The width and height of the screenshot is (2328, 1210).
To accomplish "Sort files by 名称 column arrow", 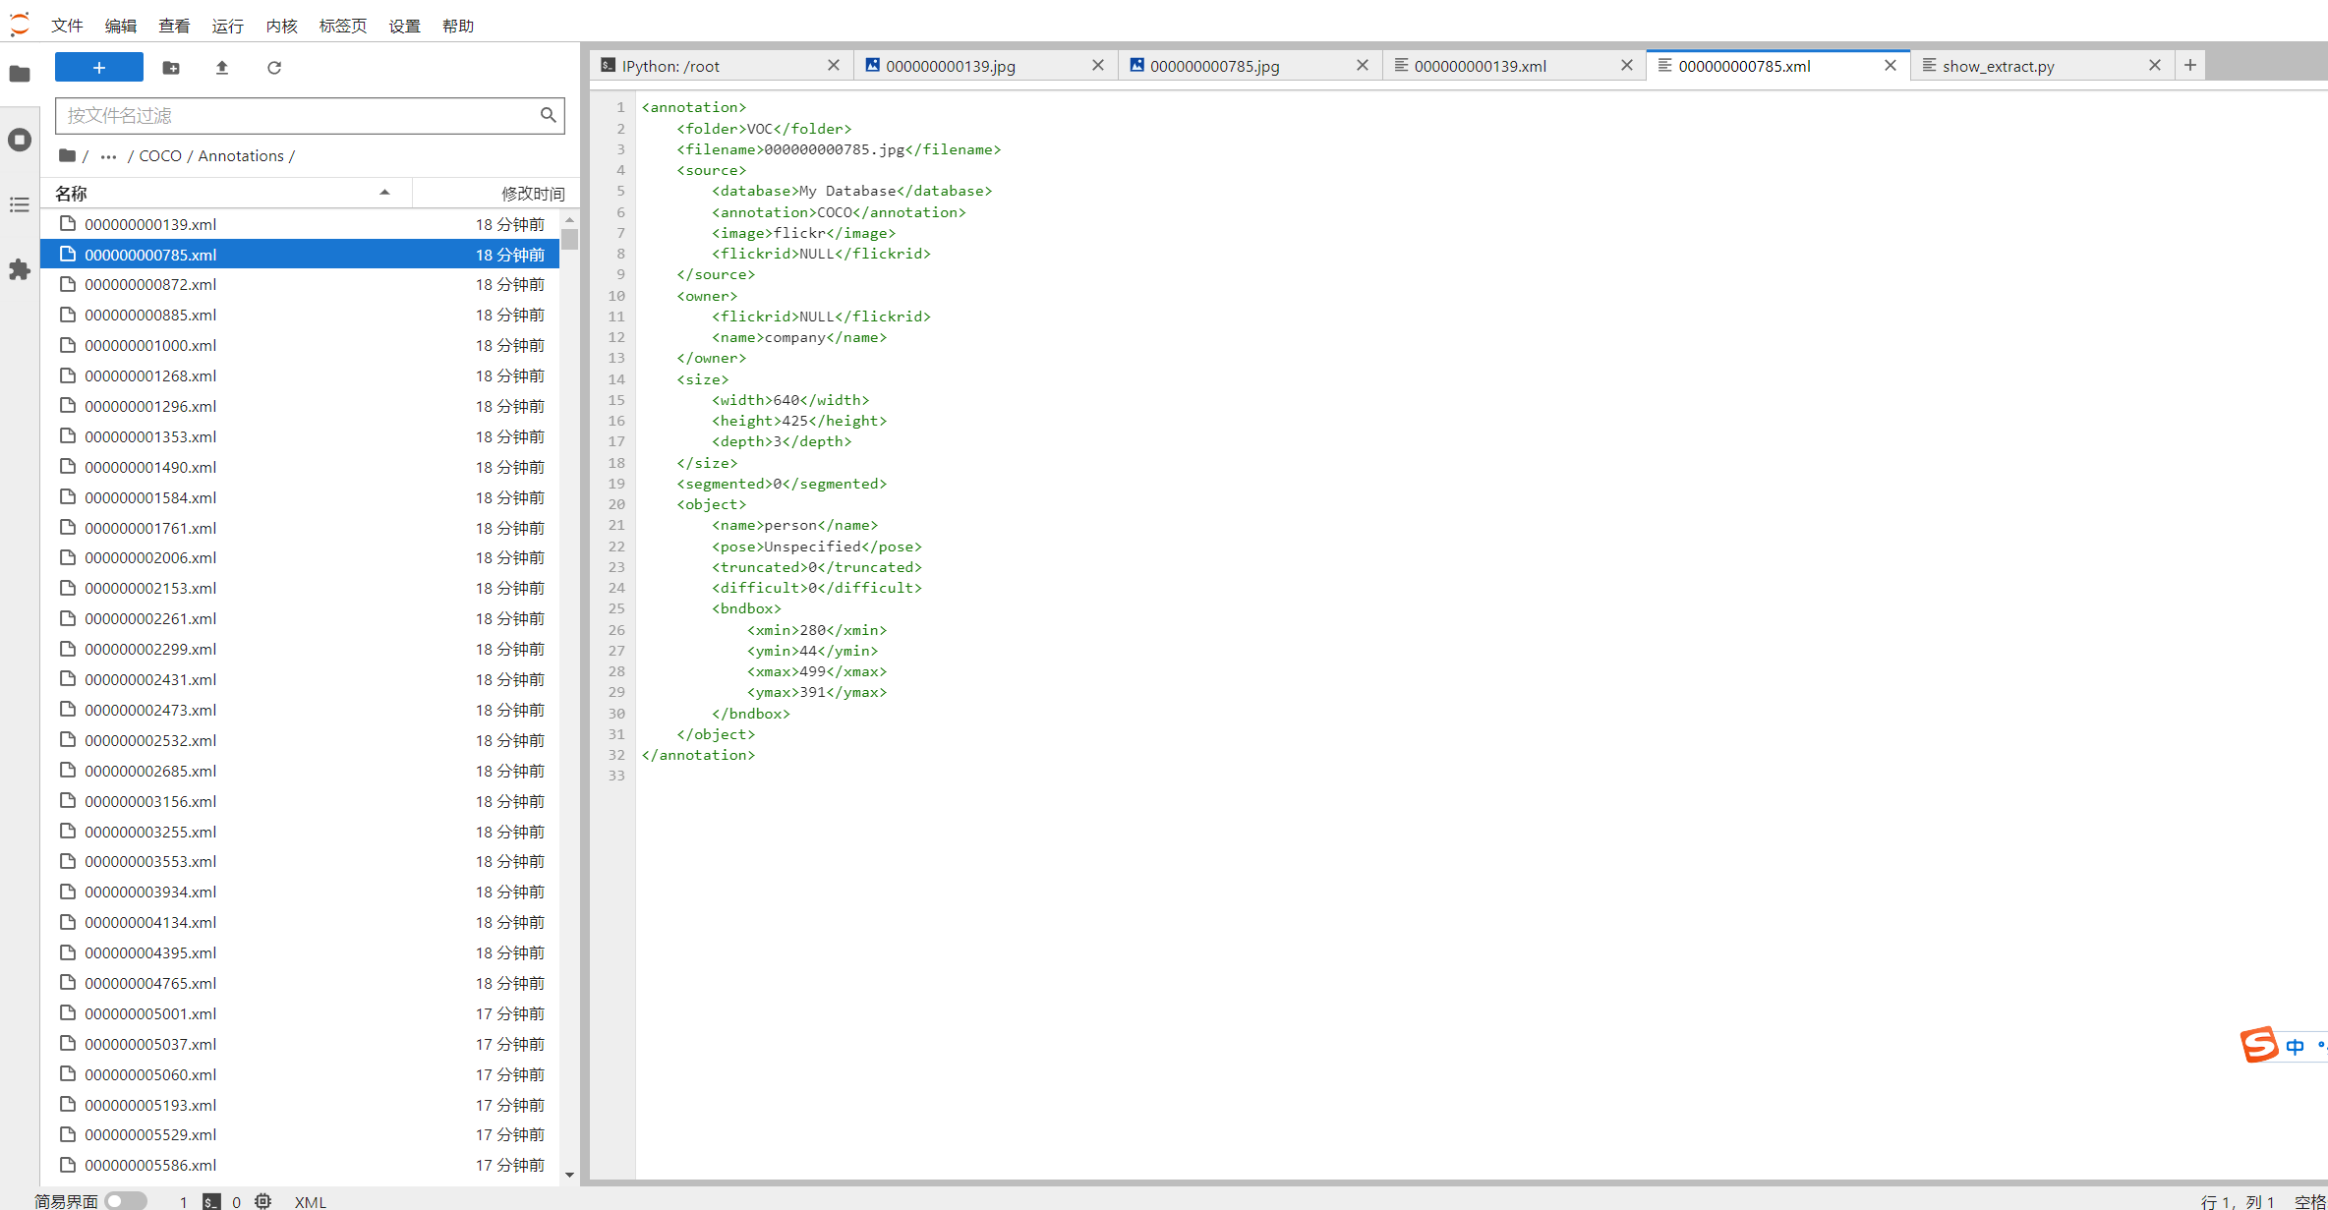I will tap(384, 193).
